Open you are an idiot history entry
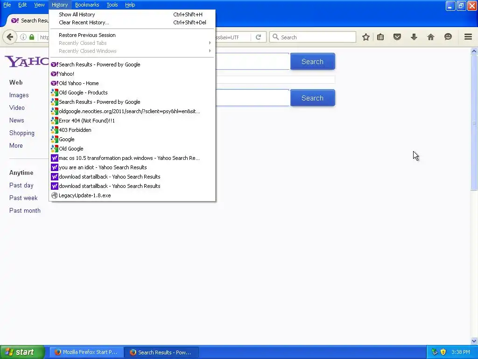The height and width of the screenshot is (359, 478). [x=132, y=167]
